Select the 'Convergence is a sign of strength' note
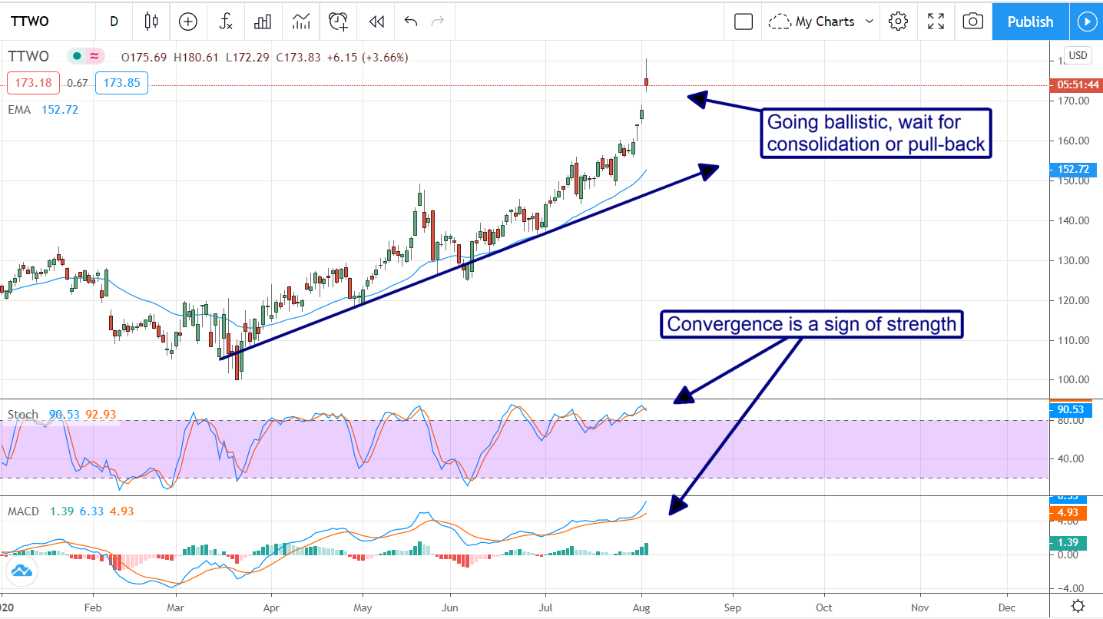Image resolution: width=1103 pixels, height=619 pixels. (x=812, y=324)
